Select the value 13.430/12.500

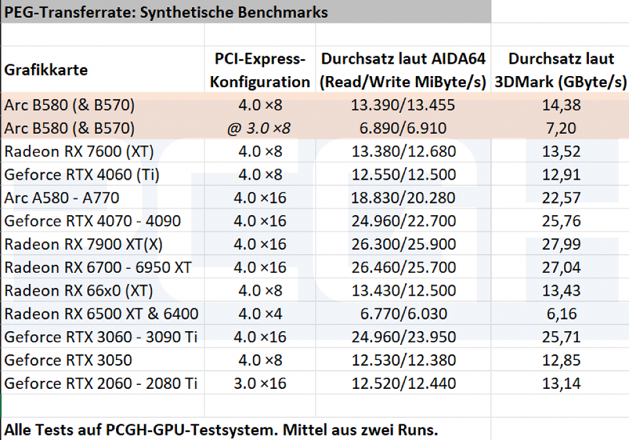pyautogui.click(x=403, y=290)
